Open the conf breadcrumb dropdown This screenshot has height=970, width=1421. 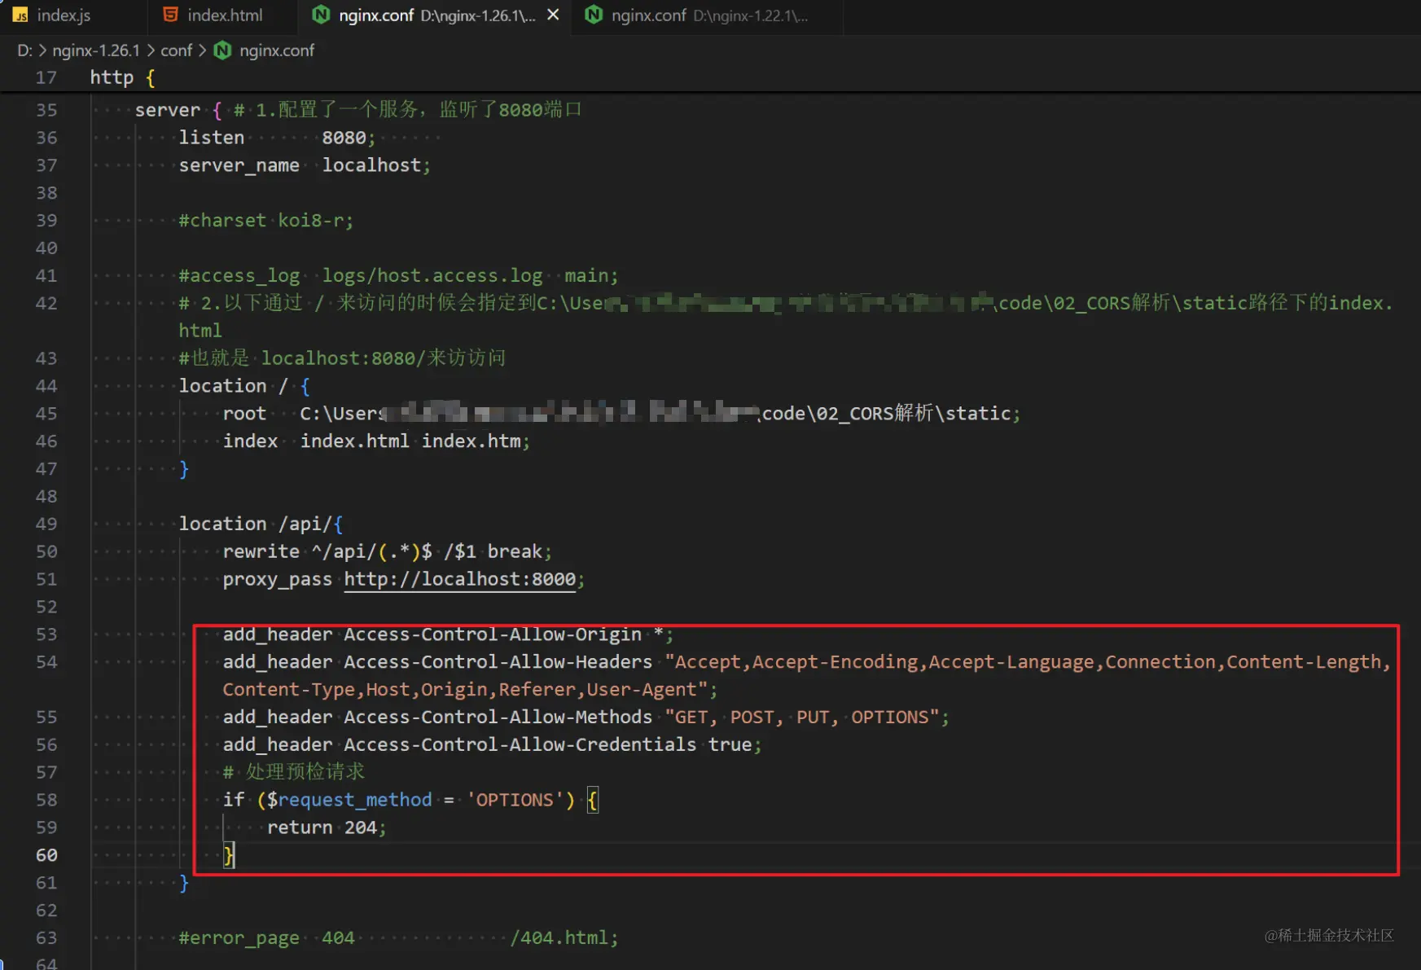[x=176, y=50]
